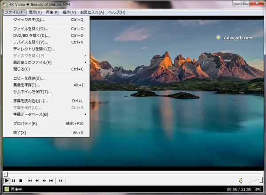Open the 表示(V) menu
Viewport: 266px width, 195px height.
point(35,12)
